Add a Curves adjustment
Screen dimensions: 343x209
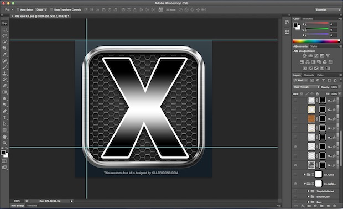tap(316, 56)
